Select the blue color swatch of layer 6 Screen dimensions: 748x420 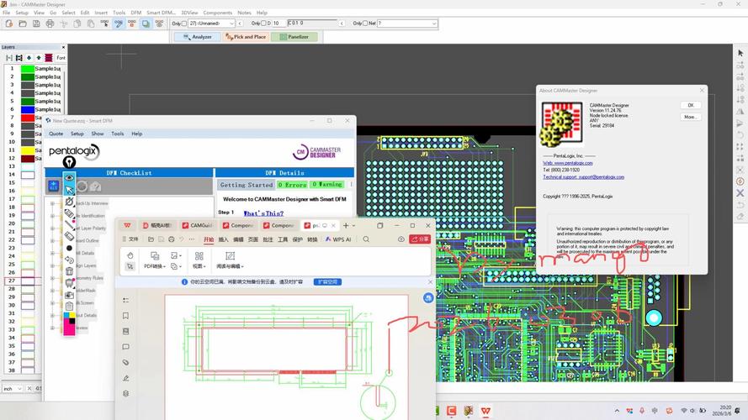[28, 109]
